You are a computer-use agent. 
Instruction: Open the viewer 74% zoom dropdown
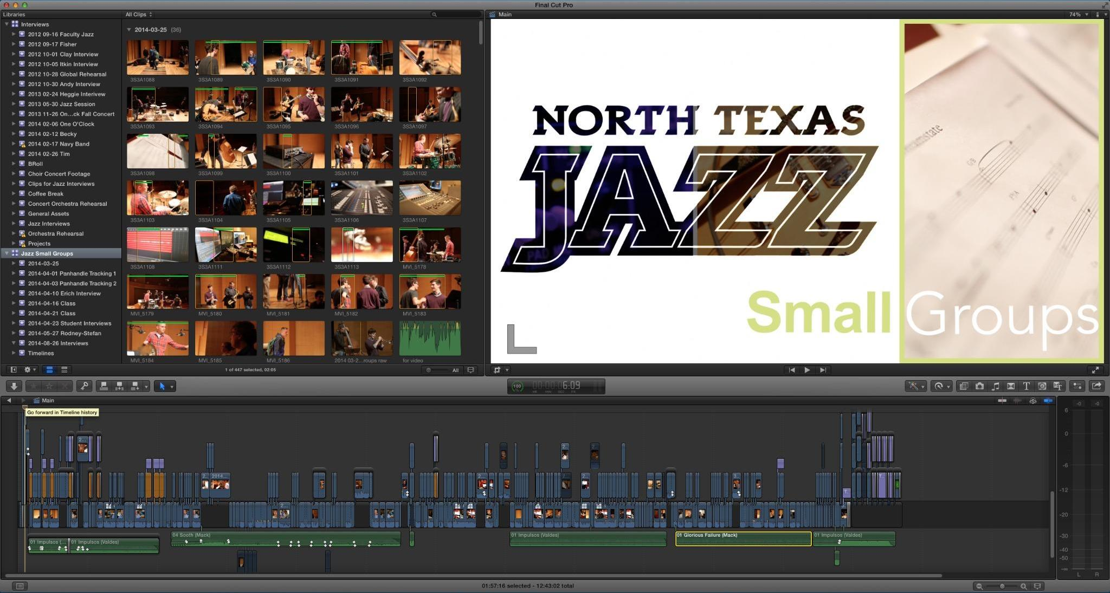[x=1078, y=15]
